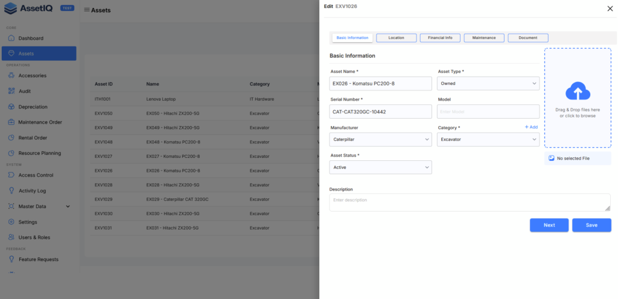This screenshot has height=299, width=618.
Task: Switch to the Location tab
Action: click(x=396, y=38)
